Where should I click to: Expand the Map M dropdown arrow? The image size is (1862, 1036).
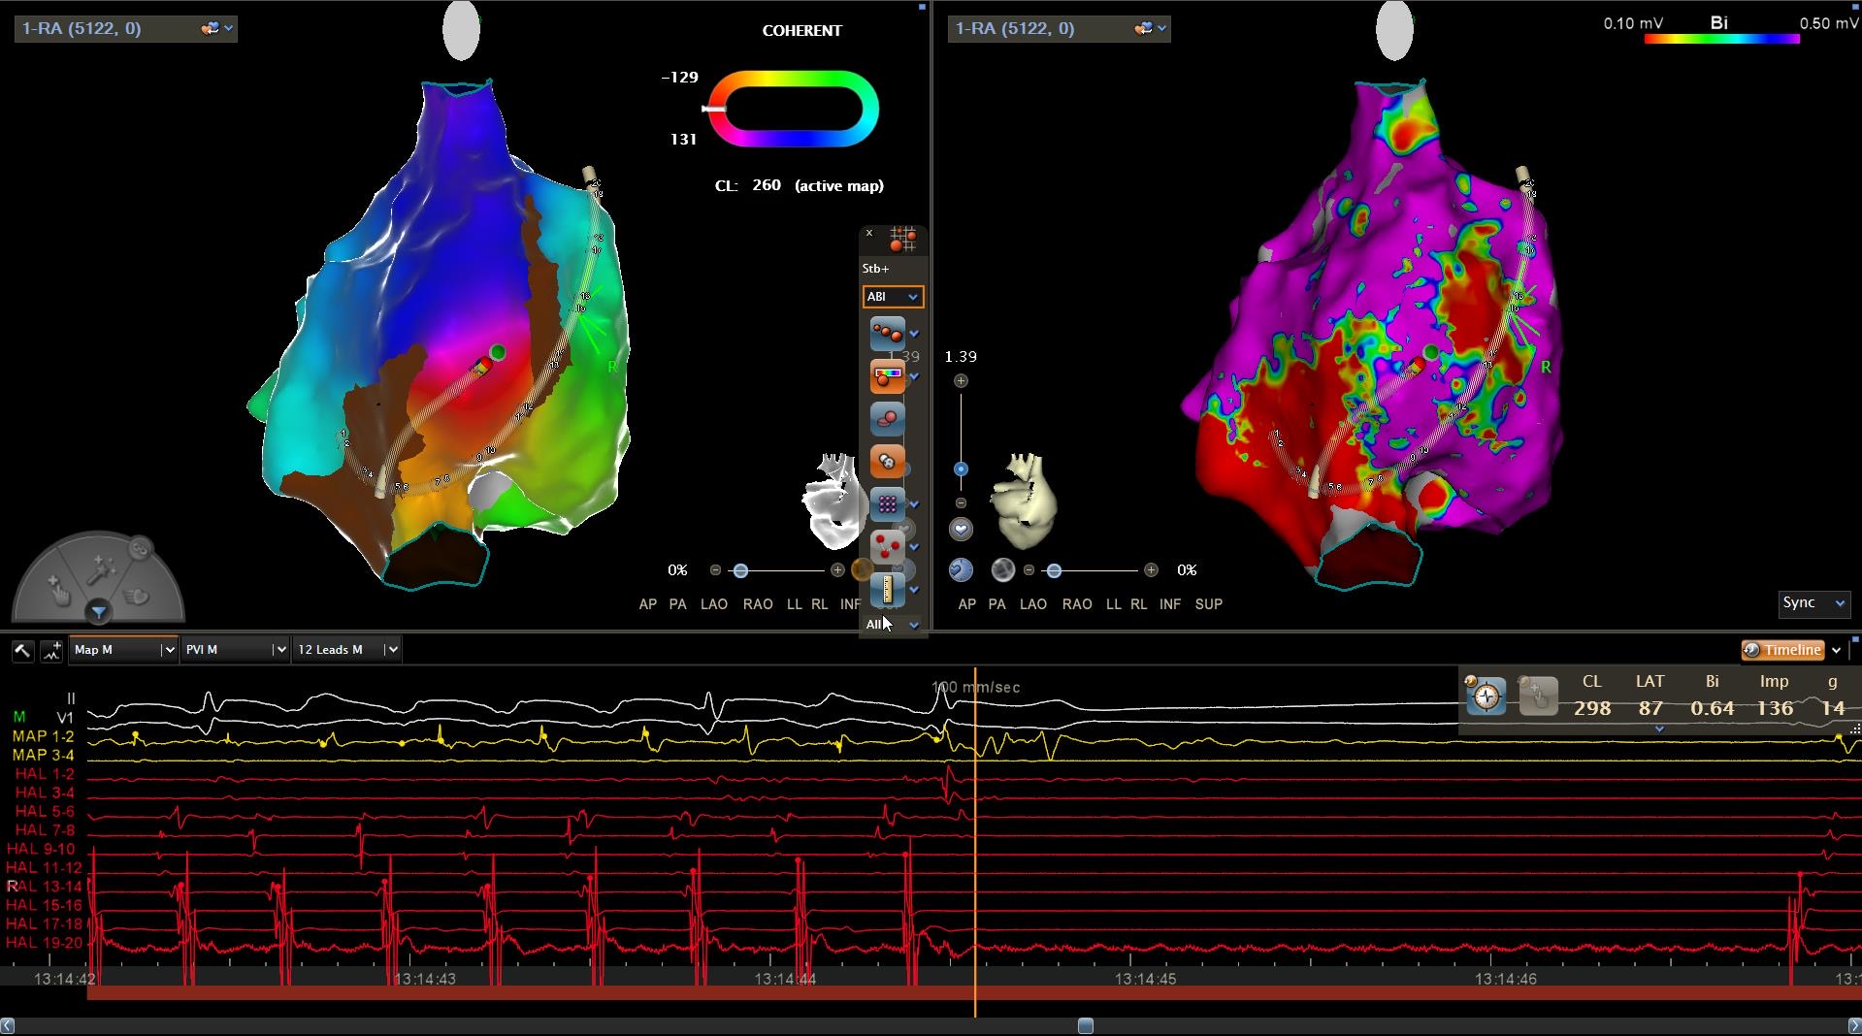click(x=168, y=650)
